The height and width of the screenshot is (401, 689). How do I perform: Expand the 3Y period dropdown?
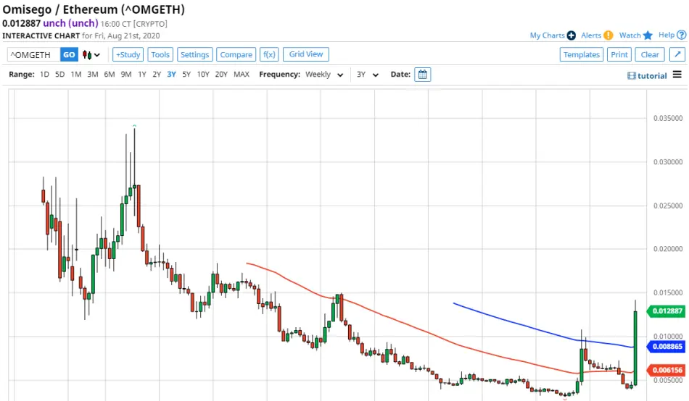coord(368,75)
